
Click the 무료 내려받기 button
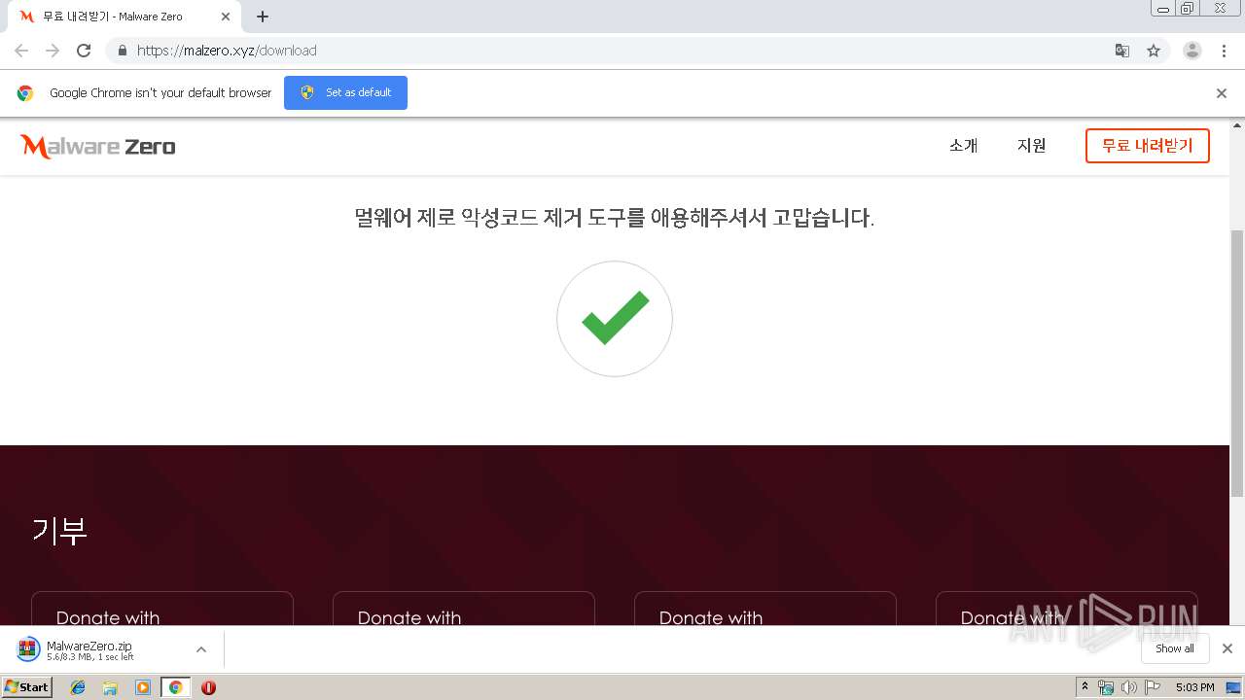click(x=1148, y=146)
